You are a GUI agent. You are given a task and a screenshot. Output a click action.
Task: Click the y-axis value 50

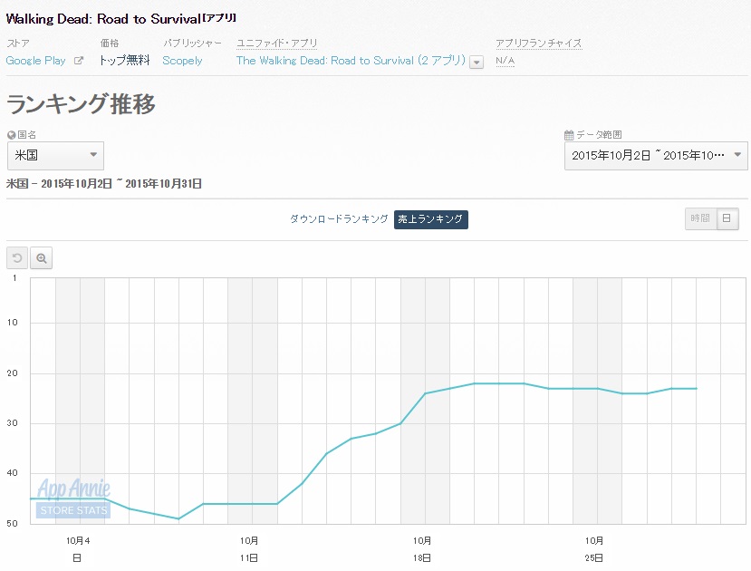pyautogui.click(x=12, y=523)
